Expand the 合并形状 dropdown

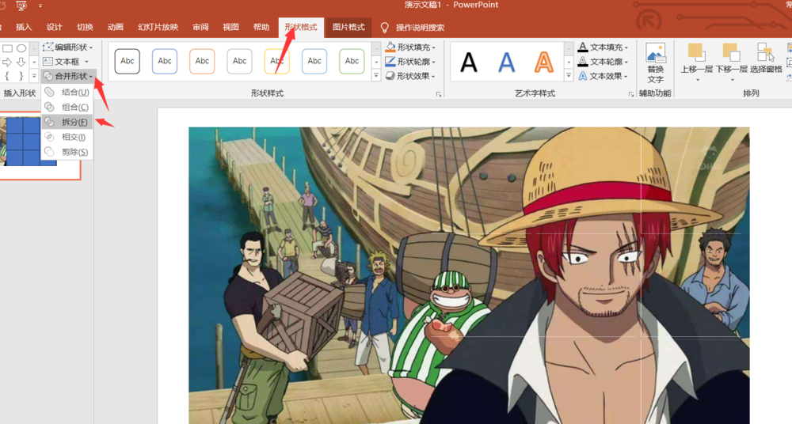(x=69, y=76)
